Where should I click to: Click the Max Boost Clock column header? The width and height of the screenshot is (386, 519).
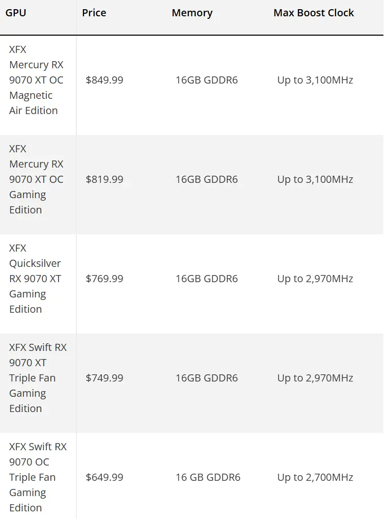(314, 13)
